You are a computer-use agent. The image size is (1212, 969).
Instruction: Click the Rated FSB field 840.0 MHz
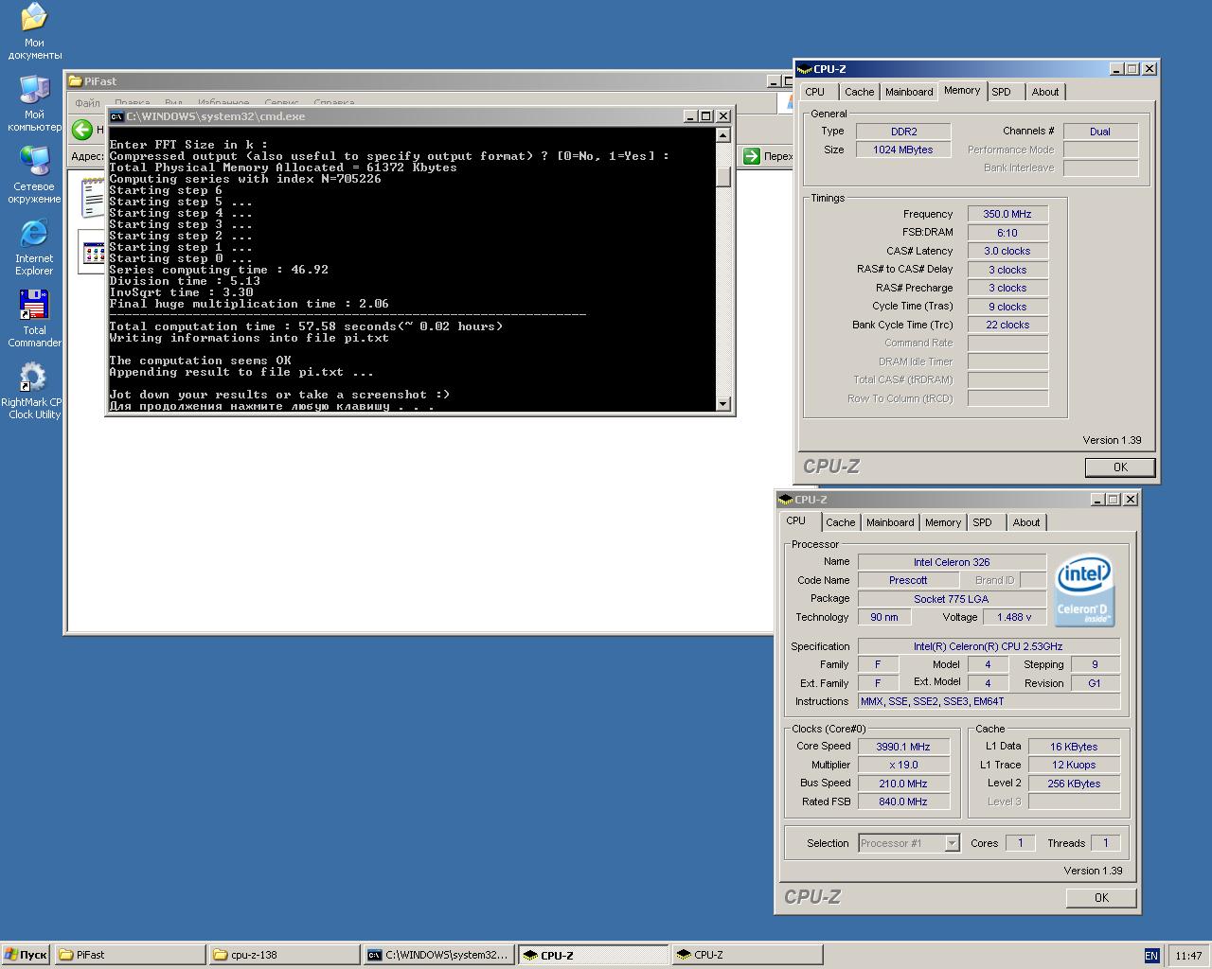[902, 802]
